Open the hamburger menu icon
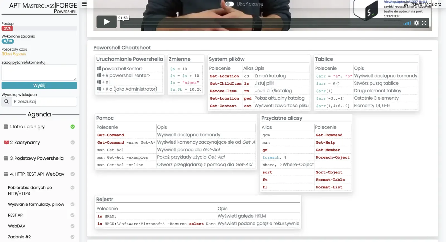The height and width of the screenshot is (242, 446). [84, 4]
